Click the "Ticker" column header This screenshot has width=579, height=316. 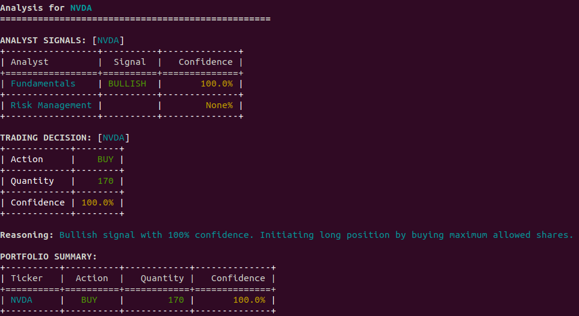pyautogui.click(x=27, y=278)
